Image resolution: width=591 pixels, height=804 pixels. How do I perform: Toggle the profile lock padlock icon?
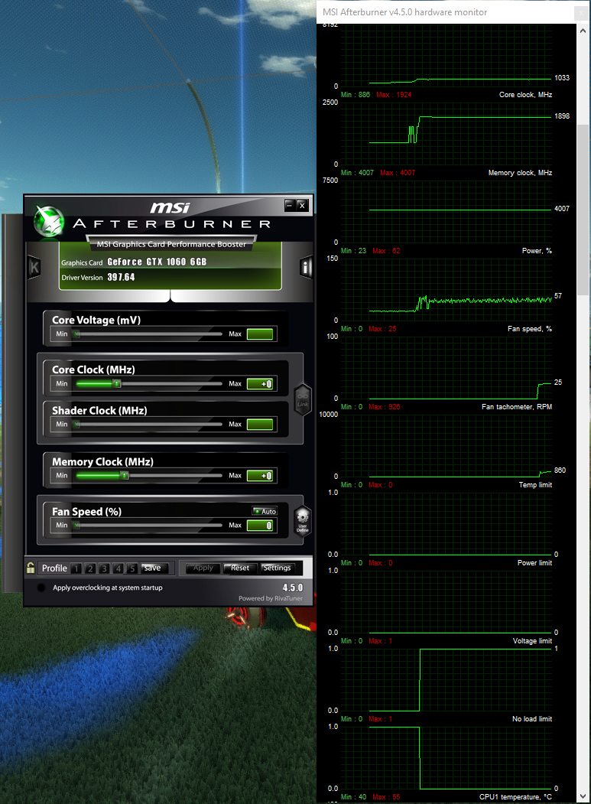pos(31,568)
